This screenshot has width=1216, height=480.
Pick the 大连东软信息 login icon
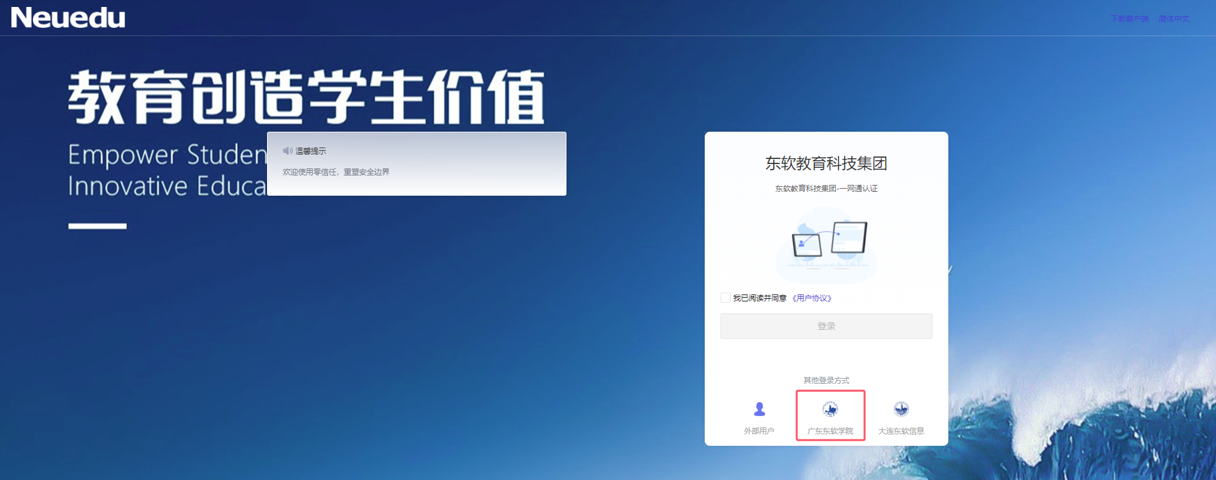[x=901, y=409]
